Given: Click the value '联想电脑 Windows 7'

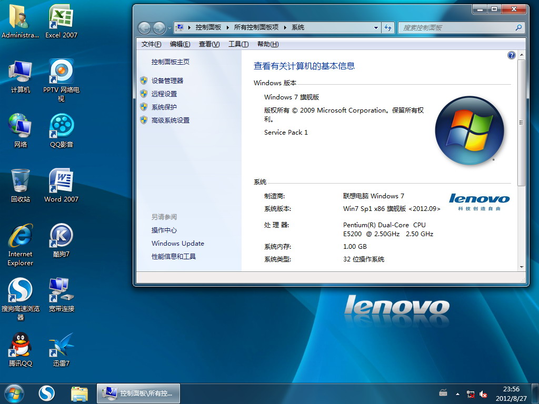Looking at the screenshot, I should (x=374, y=196).
